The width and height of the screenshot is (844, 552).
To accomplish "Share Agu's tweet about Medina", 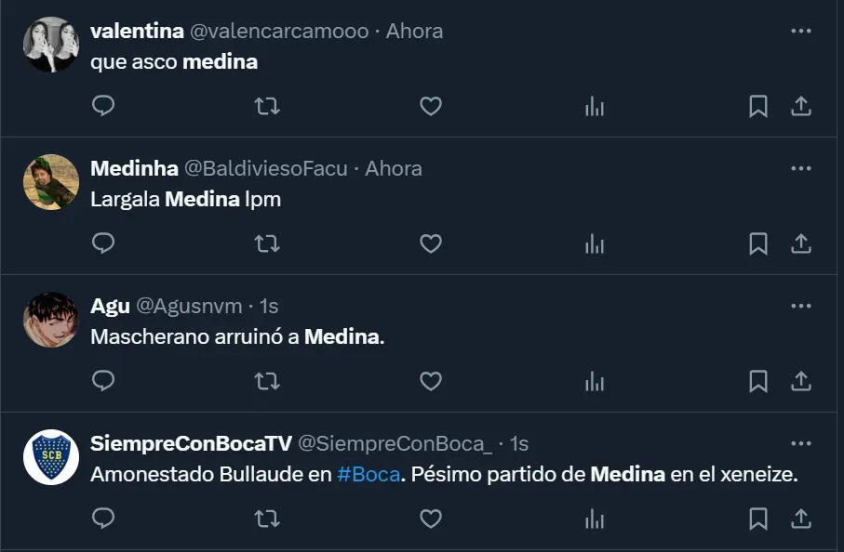I will click(x=800, y=382).
